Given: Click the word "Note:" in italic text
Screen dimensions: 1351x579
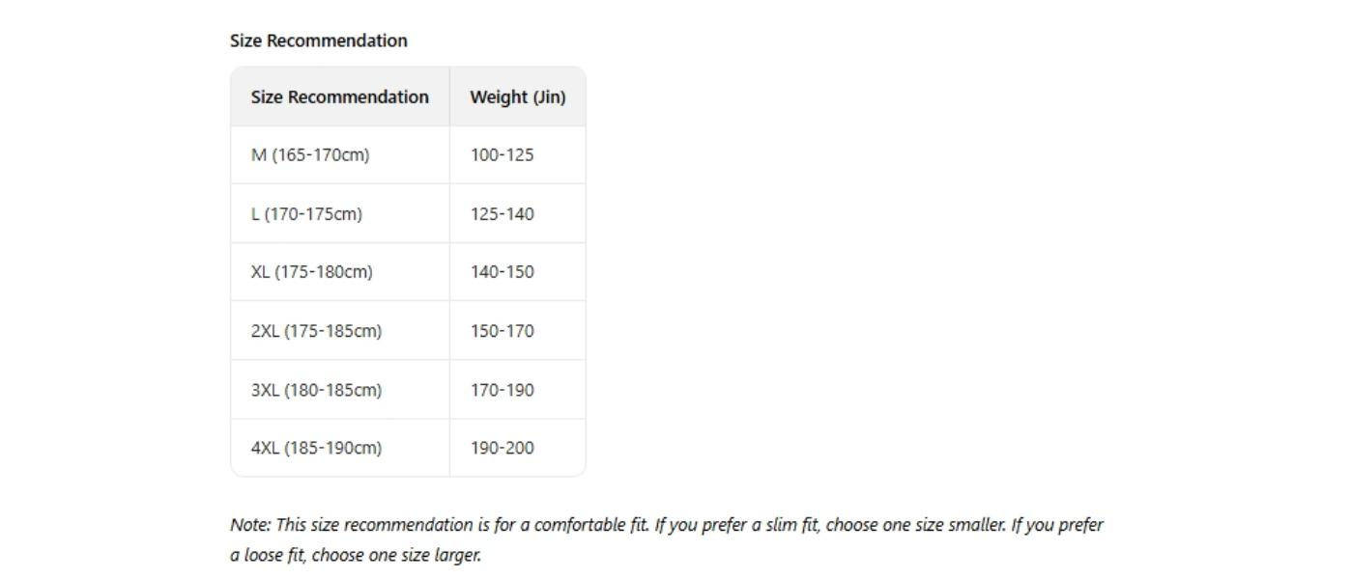Looking at the screenshot, I should pos(250,525).
